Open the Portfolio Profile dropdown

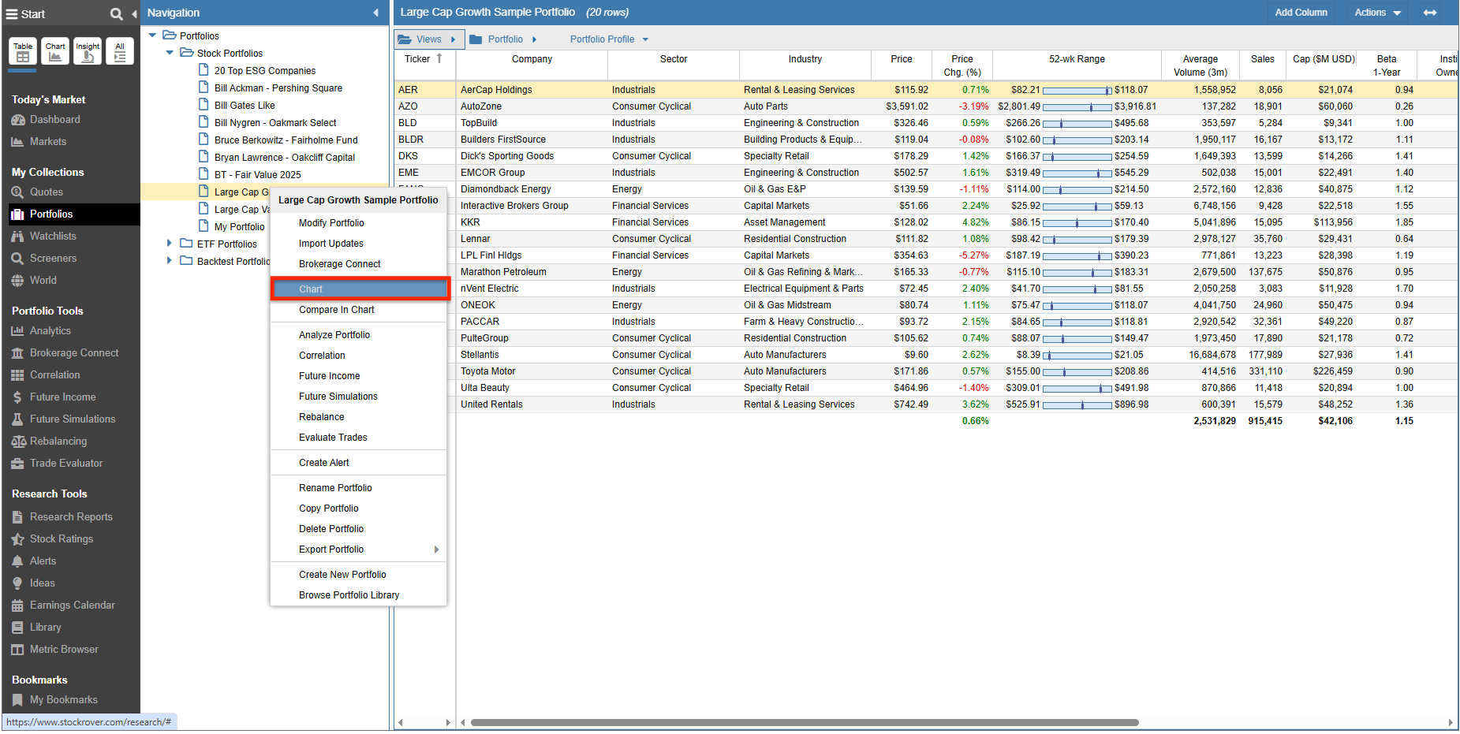609,39
